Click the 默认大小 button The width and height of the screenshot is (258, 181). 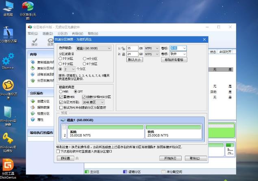[x=134, y=60]
